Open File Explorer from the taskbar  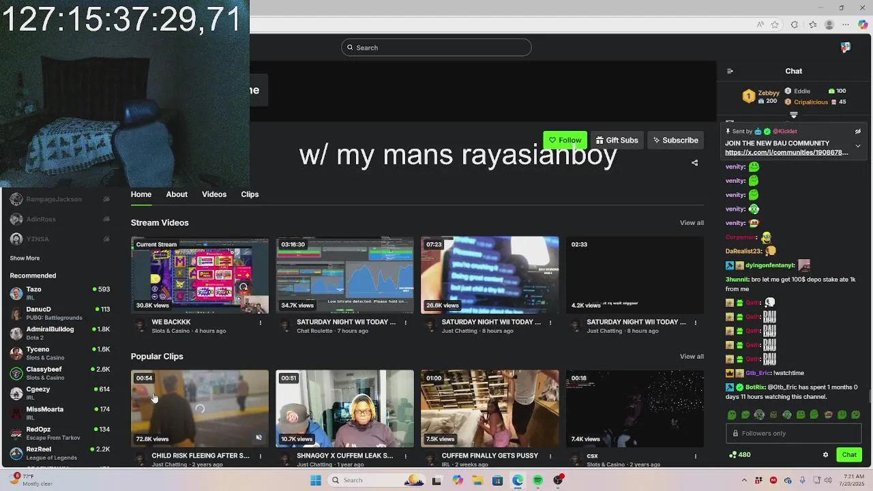pos(477,480)
